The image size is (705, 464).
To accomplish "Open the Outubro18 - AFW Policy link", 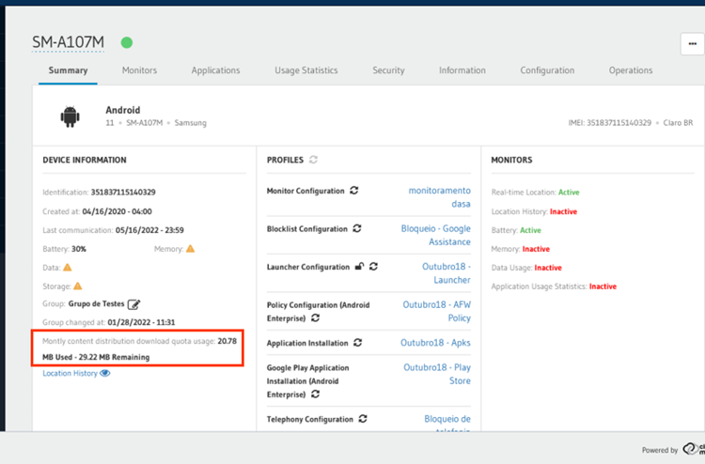I will tap(436, 311).
